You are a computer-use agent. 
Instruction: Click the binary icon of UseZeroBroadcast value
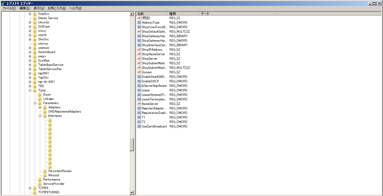[x=139, y=126]
